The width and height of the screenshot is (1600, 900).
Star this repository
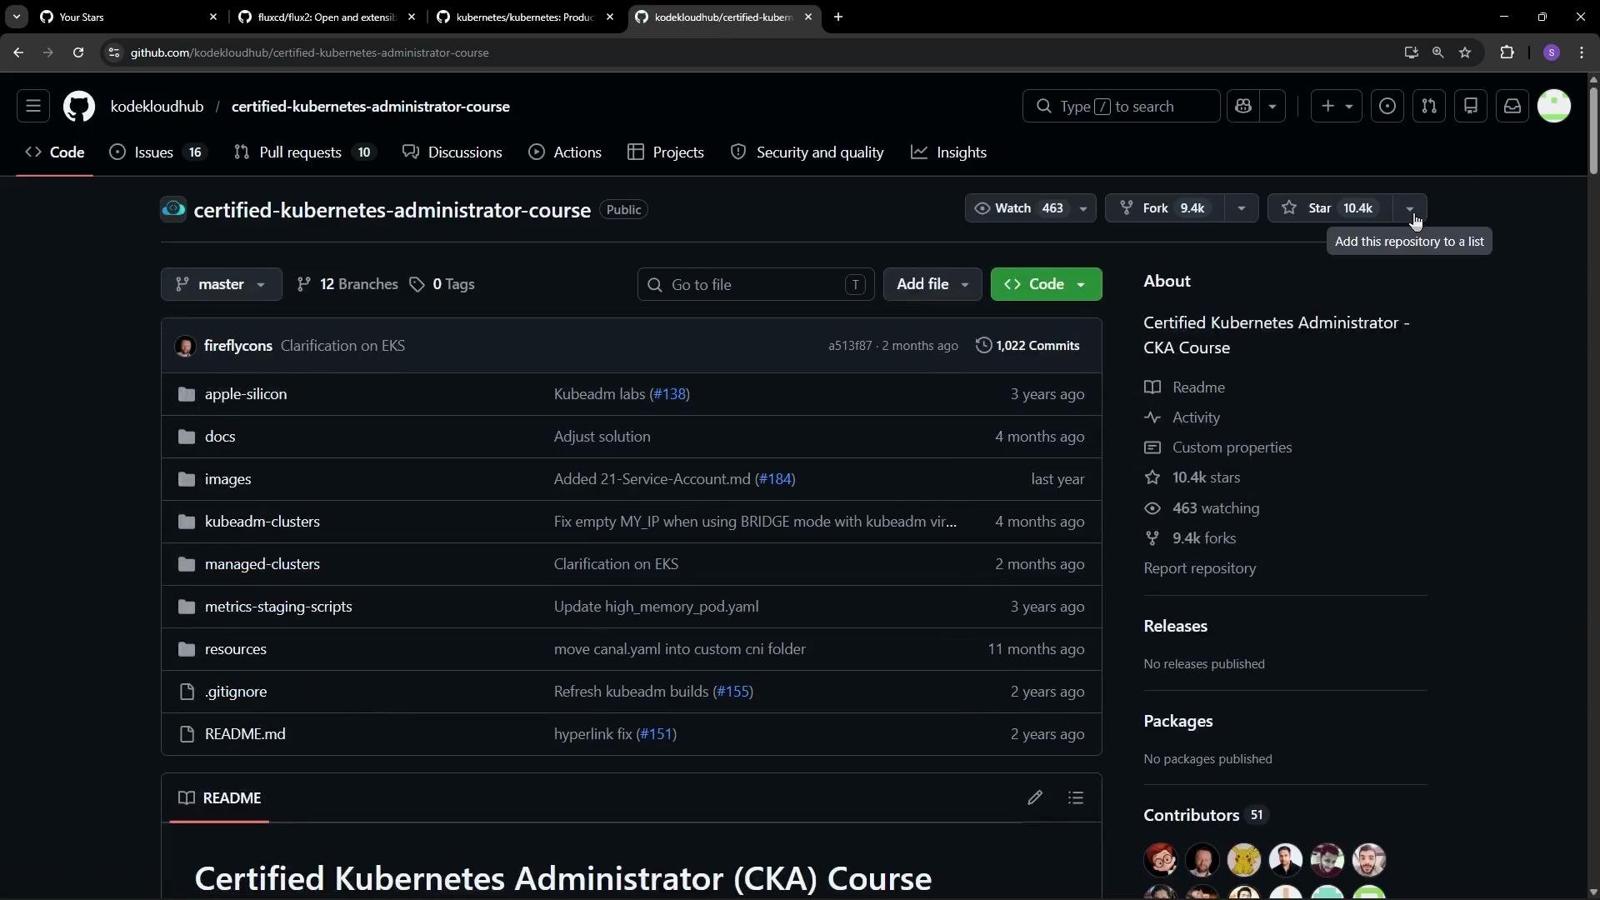pyautogui.click(x=1330, y=208)
